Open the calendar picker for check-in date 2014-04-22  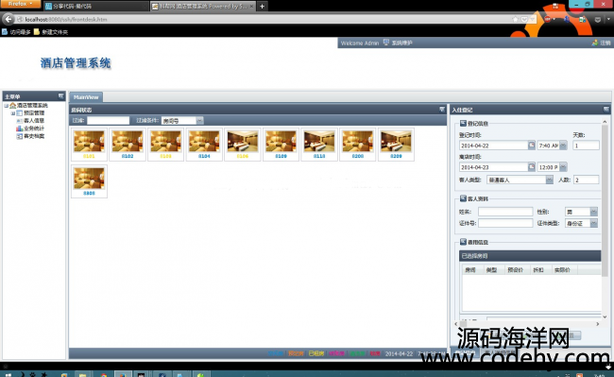click(x=532, y=146)
